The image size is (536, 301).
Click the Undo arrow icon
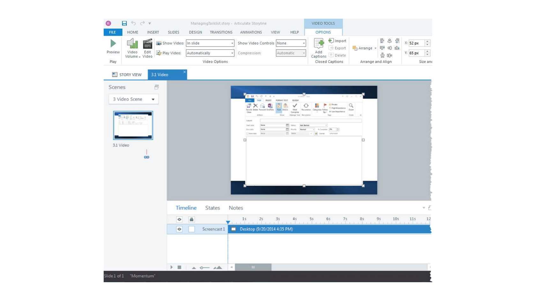[133, 23]
